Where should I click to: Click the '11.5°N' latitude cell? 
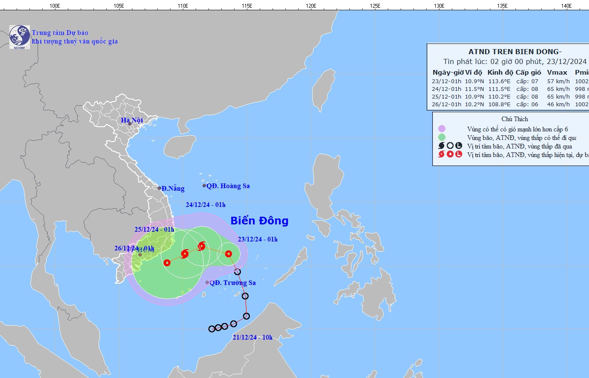(x=475, y=89)
